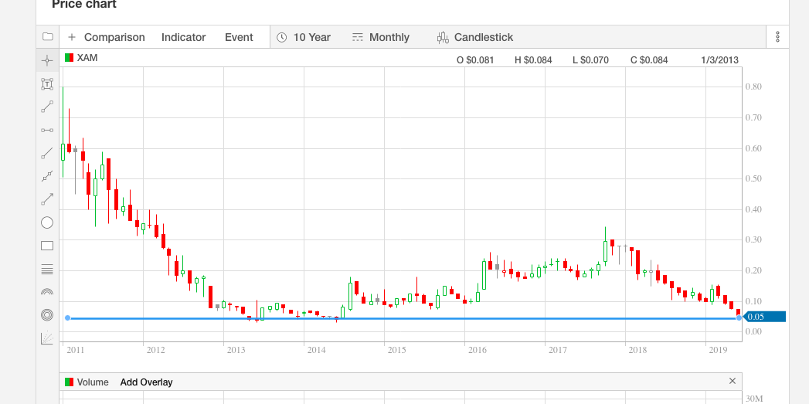Screen dimensions: 809x404
Task: Select the line segment drawing tool
Action: pos(47,107)
